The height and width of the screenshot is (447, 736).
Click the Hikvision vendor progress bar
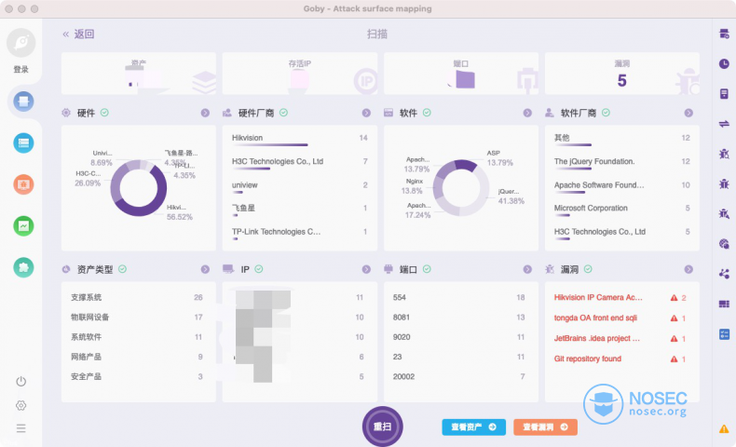click(270, 145)
